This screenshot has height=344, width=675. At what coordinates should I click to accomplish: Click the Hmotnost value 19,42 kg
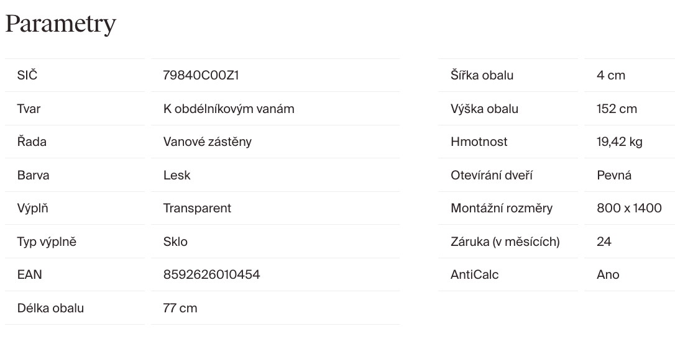click(619, 142)
